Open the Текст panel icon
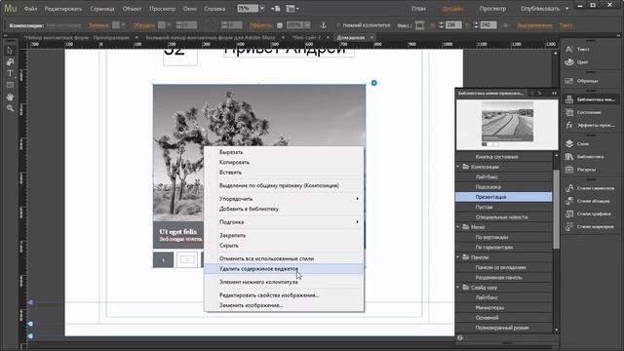 click(569, 49)
